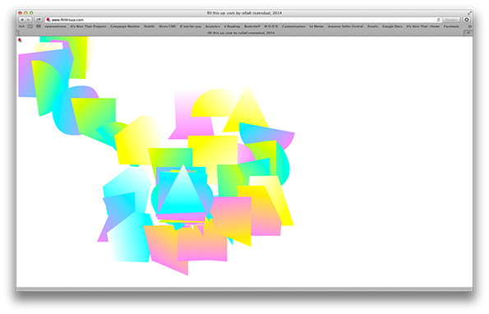Click the red site favicon in address bar
489x314 pixels.
pos(48,20)
